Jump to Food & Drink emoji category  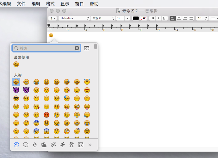44,145
